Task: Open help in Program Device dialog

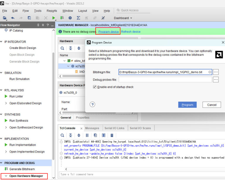Action: (x=92, y=105)
